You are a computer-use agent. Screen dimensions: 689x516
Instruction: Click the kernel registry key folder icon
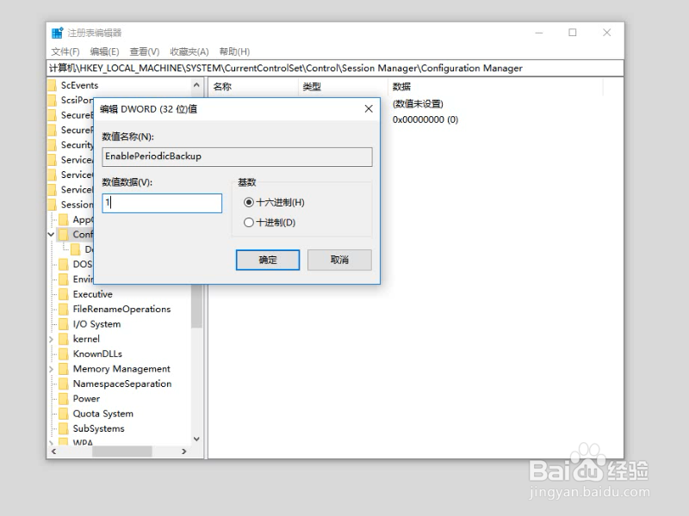[65, 339]
